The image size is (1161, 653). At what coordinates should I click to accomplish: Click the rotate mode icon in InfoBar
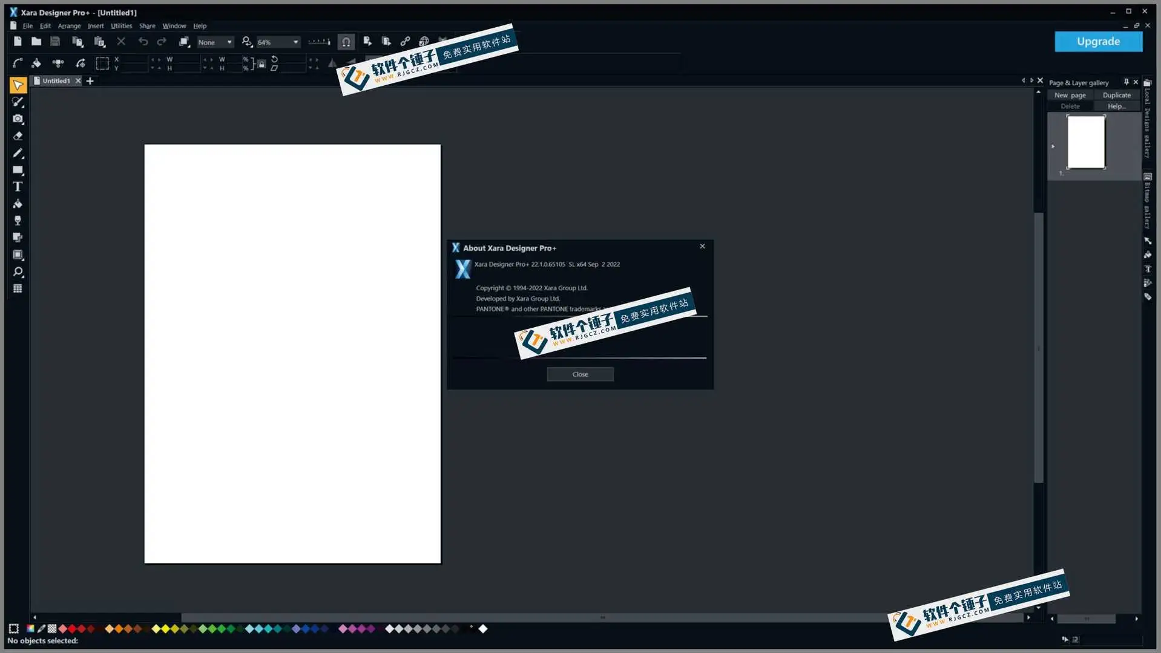tap(80, 63)
